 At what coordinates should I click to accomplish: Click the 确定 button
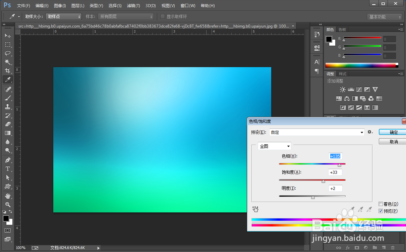(393, 132)
